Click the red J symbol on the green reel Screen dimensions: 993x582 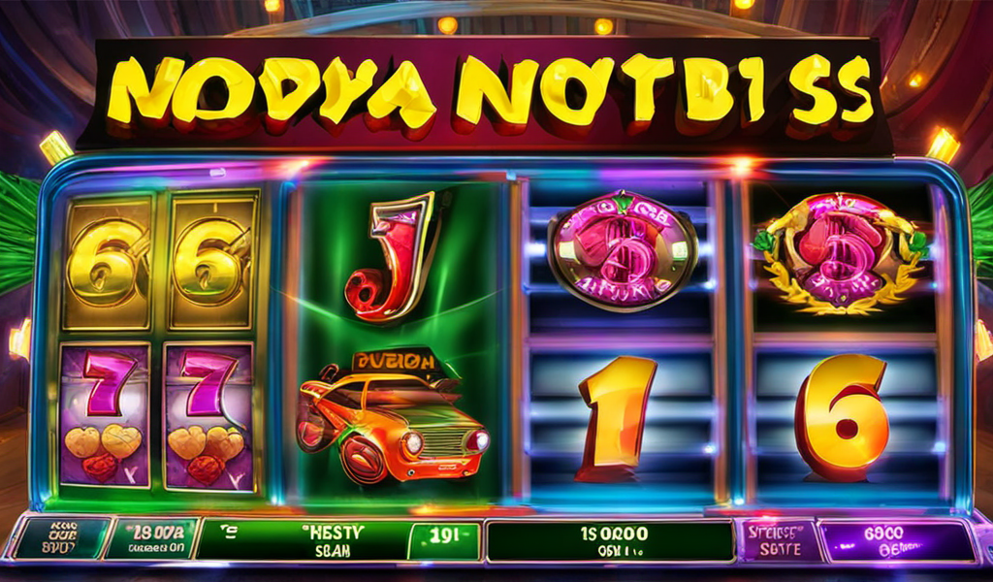coord(392,258)
